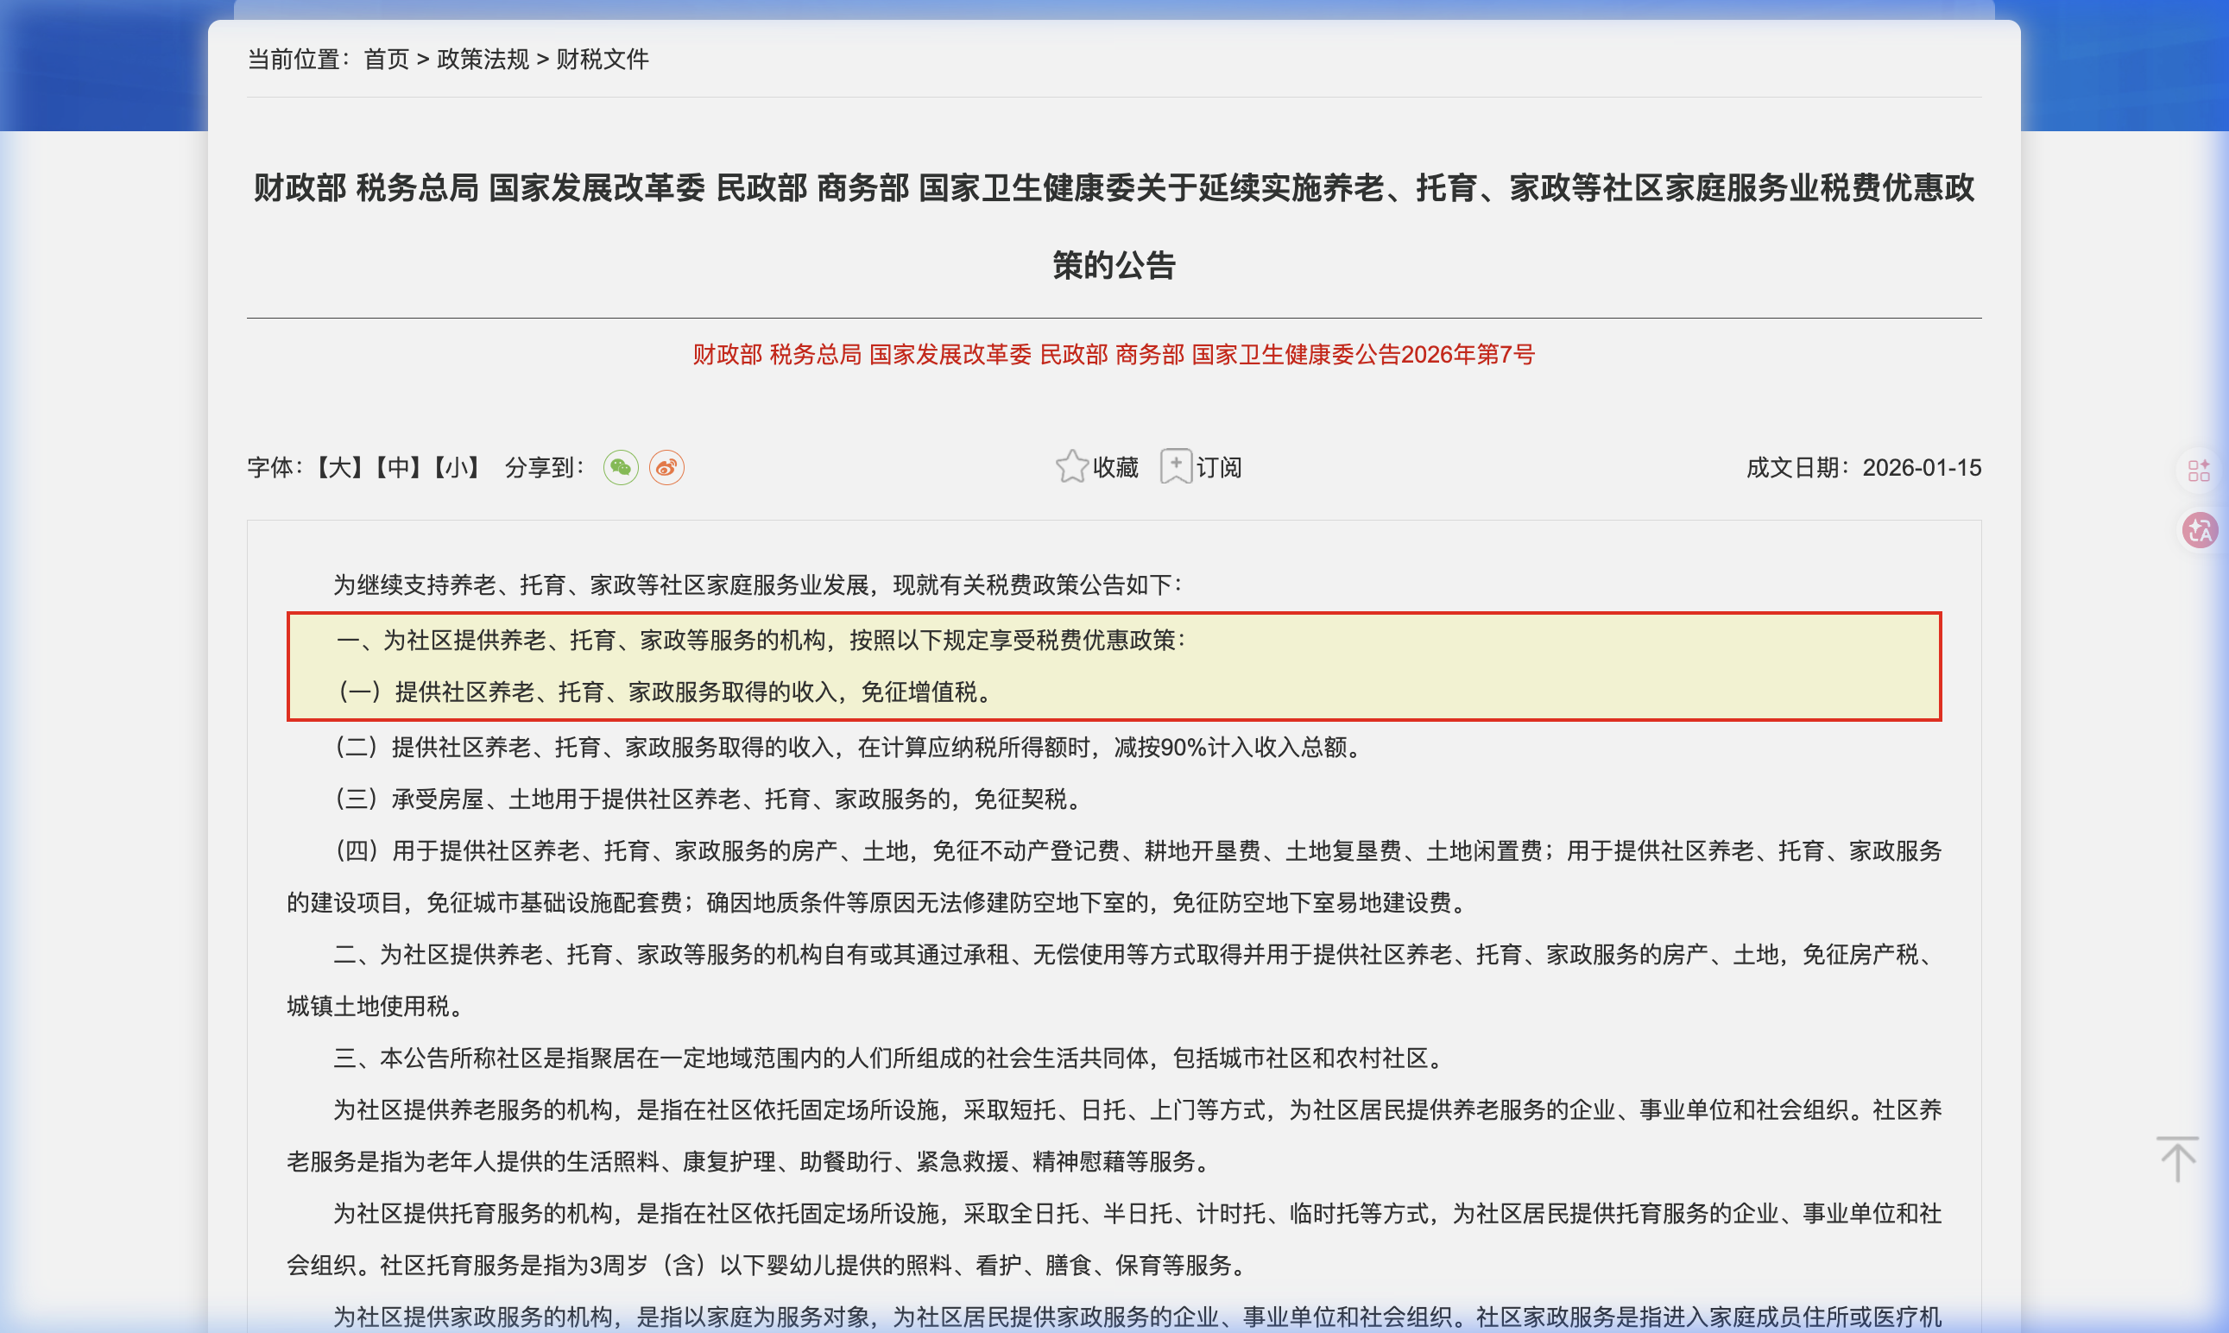The height and width of the screenshot is (1333, 2229).
Task: Open 政策法规 from the breadcrumb
Action: 483,60
